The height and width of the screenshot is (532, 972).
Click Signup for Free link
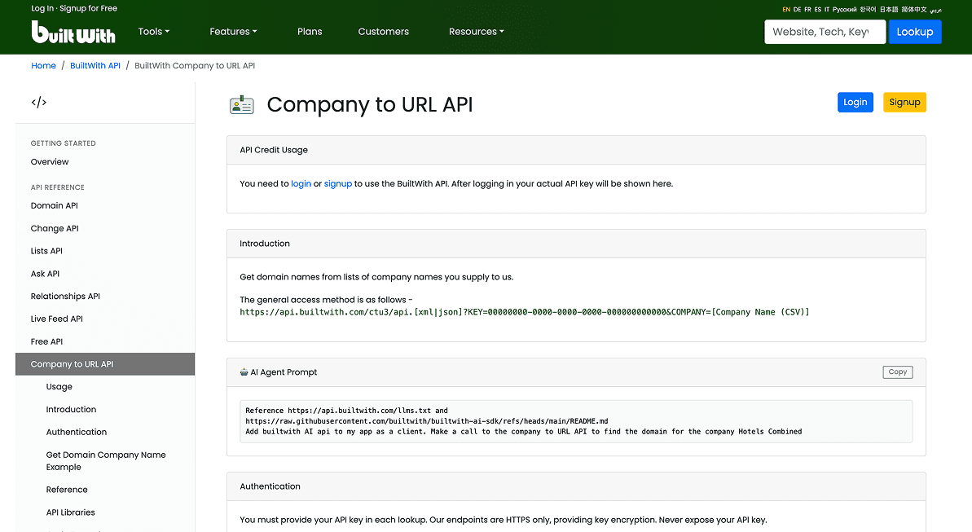pyautogui.click(x=88, y=8)
